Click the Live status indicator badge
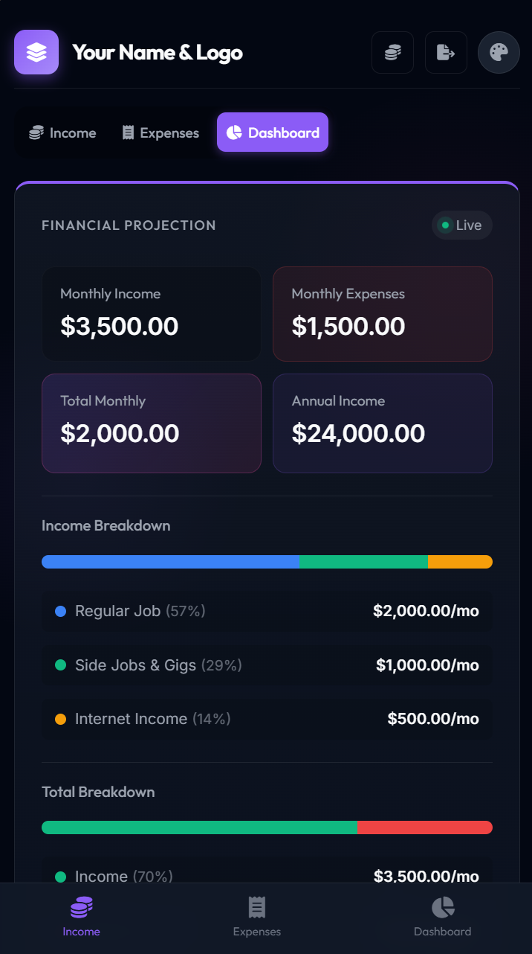Viewport: 532px width, 954px height. (461, 225)
